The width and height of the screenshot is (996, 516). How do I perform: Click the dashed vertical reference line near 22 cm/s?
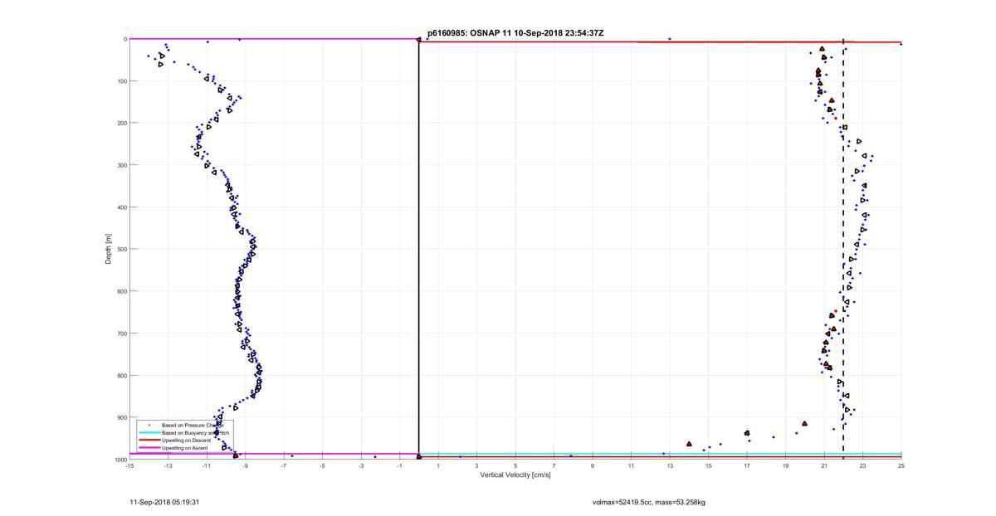[843, 249]
